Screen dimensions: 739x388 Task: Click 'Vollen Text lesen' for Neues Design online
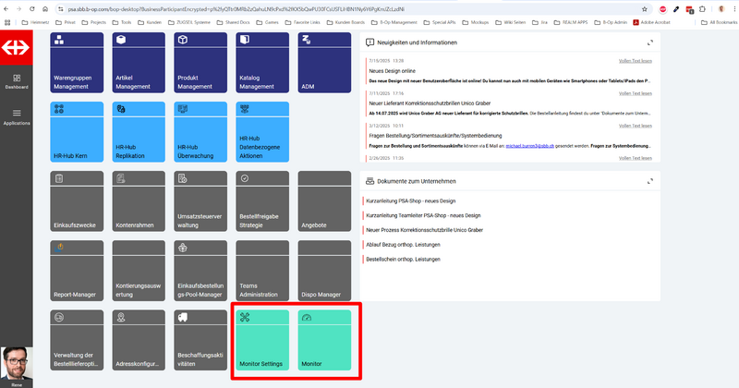pos(636,61)
